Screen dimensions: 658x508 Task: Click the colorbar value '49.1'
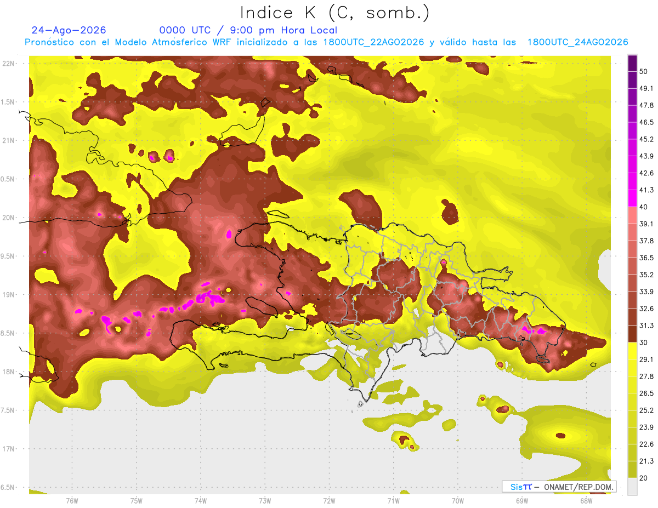point(648,88)
